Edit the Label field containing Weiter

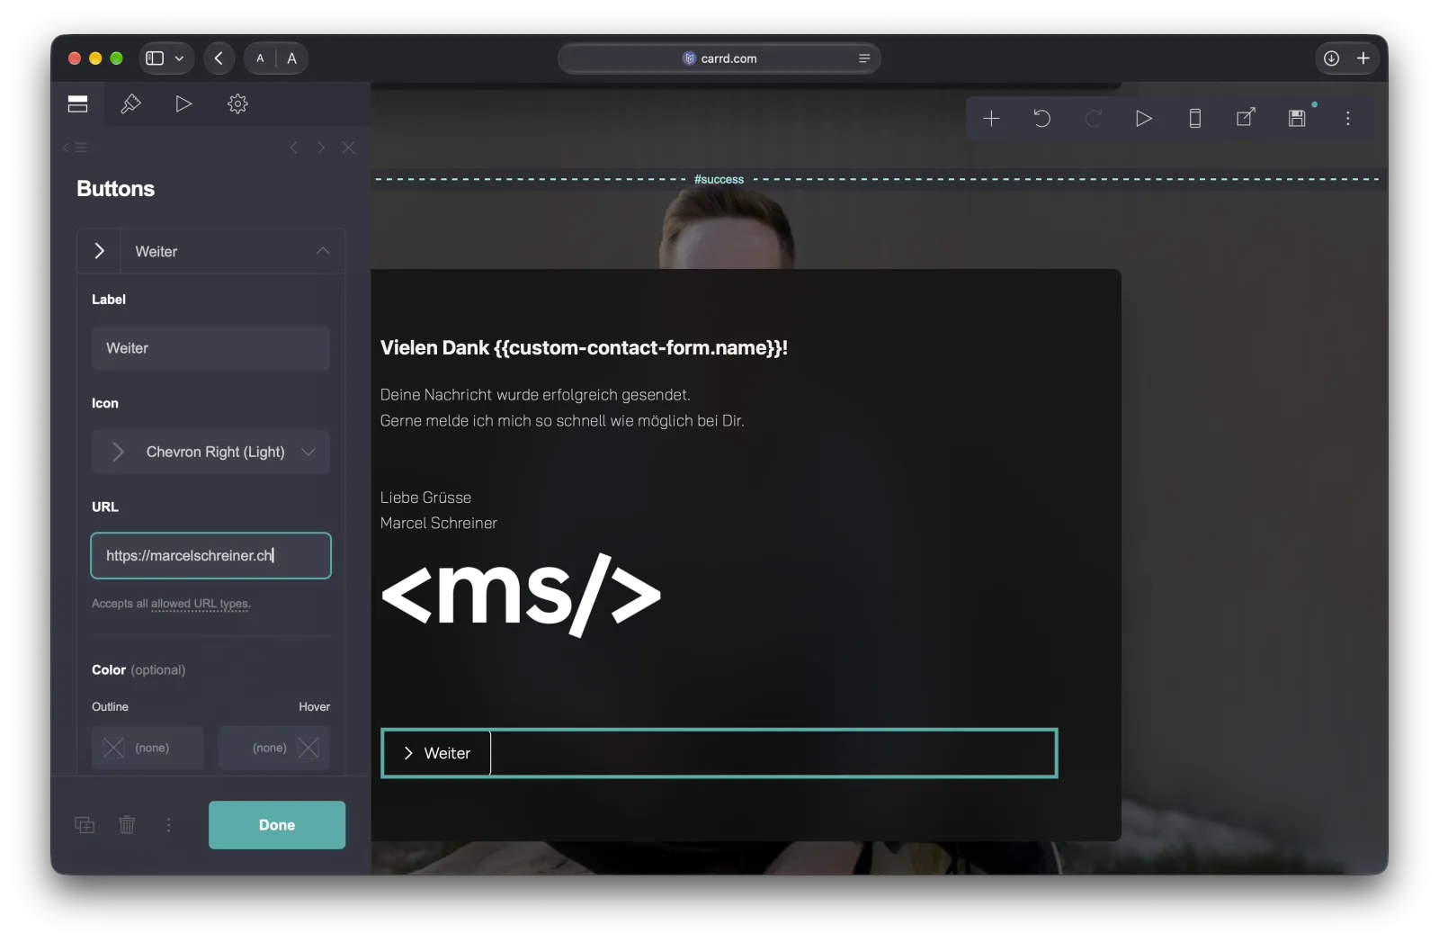point(210,348)
